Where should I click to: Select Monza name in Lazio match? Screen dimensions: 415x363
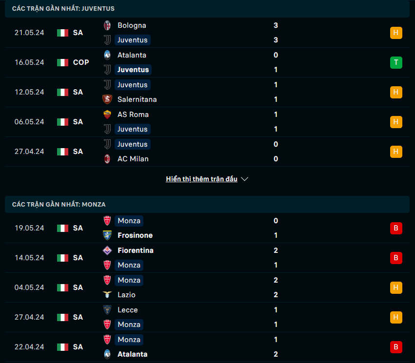point(129,280)
